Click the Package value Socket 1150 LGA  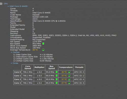click(x=40, y=17)
